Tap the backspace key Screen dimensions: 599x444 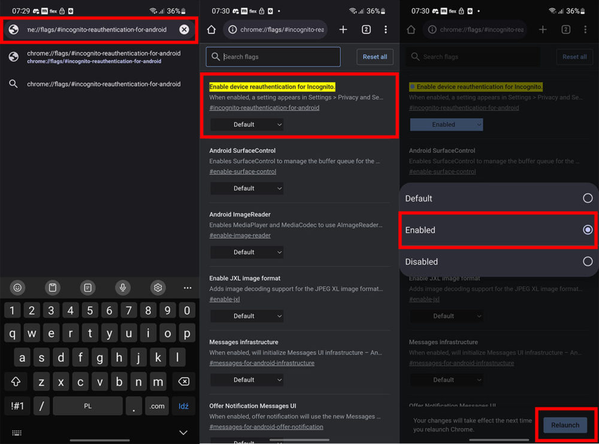pyautogui.click(x=184, y=381)
